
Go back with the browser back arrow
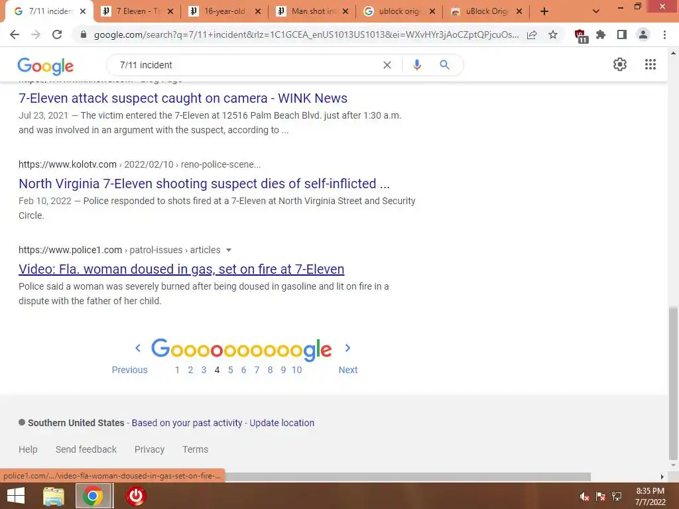pos(15,34)
